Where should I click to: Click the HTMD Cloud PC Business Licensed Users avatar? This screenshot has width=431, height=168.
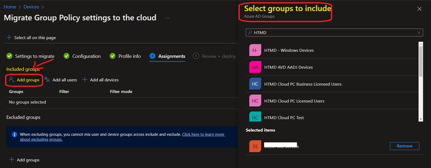click(255, 84)
